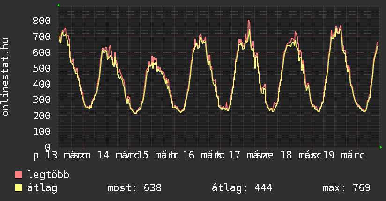The image size is (386, 201).
Task: Click the "most: 638" statistic
Action: click(134, 188)
